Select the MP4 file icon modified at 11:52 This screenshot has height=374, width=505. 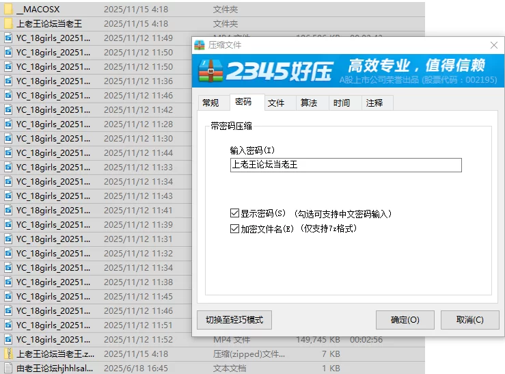[x=8, y=340]
